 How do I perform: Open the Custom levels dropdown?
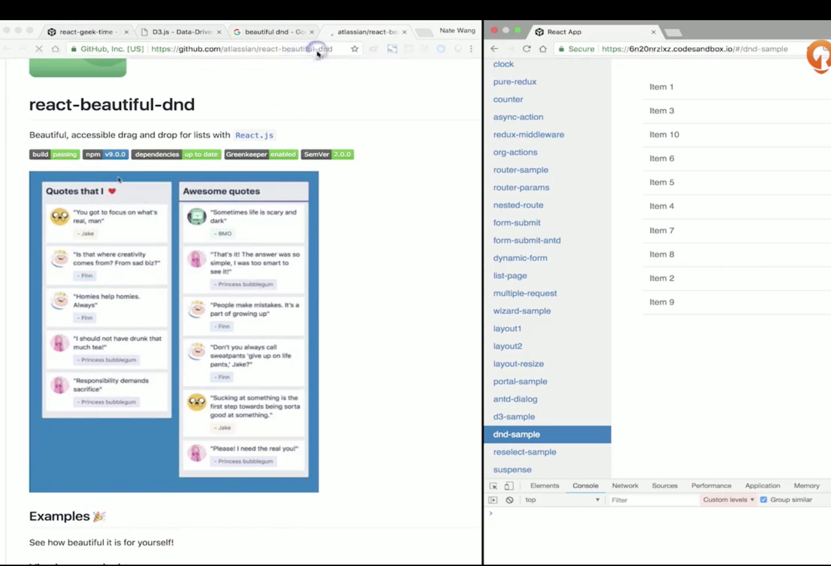click(x=728, y=499)
